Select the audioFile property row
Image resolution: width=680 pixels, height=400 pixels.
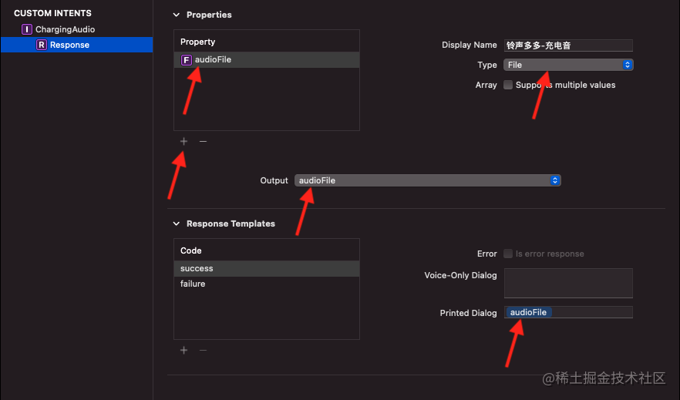[267, 60]
